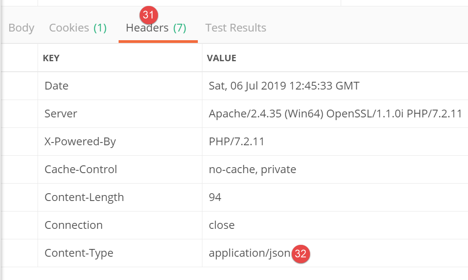Click the red badge numbered 31
The height and width of the screenshot is (280, 468).
(148, 15)
